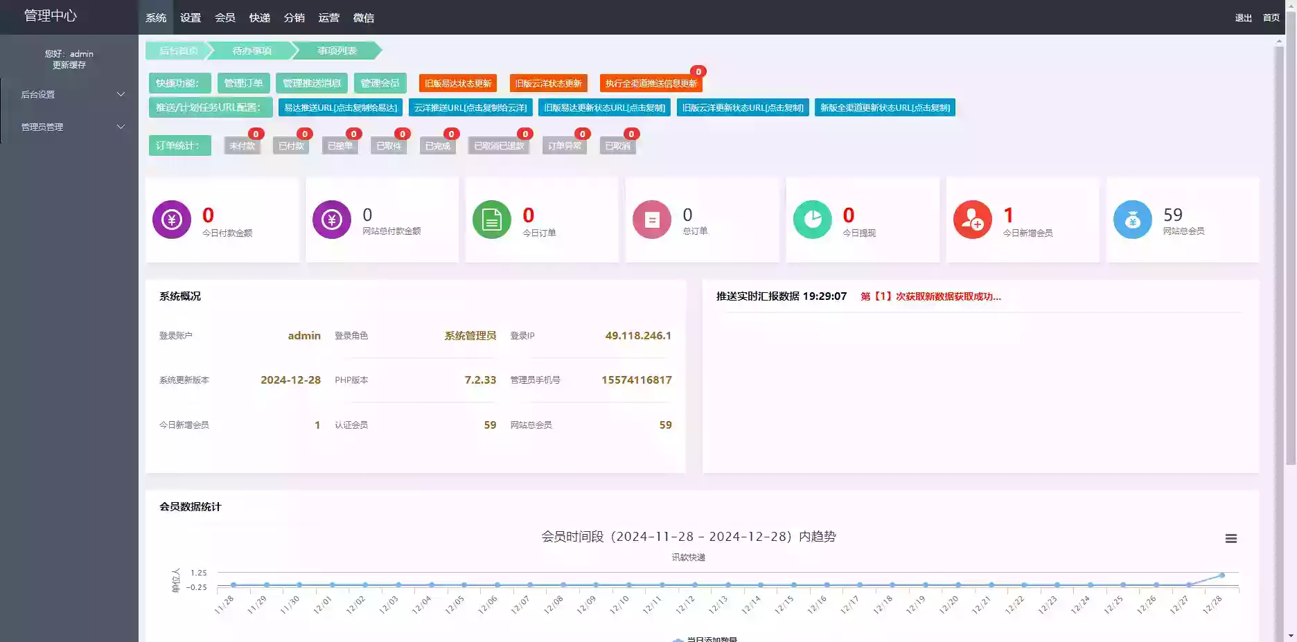Toggle the 当日添加数量 chart legend

[x=707, y=639]
